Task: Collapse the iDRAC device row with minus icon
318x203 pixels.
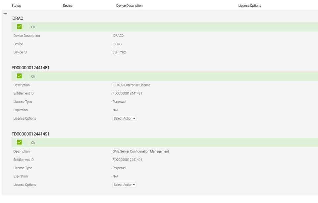Action: tap(5, 14)
